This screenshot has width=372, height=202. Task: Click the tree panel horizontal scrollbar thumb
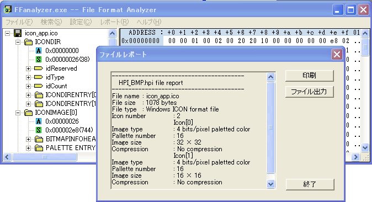pyautogui.click(x=45, y=157)
